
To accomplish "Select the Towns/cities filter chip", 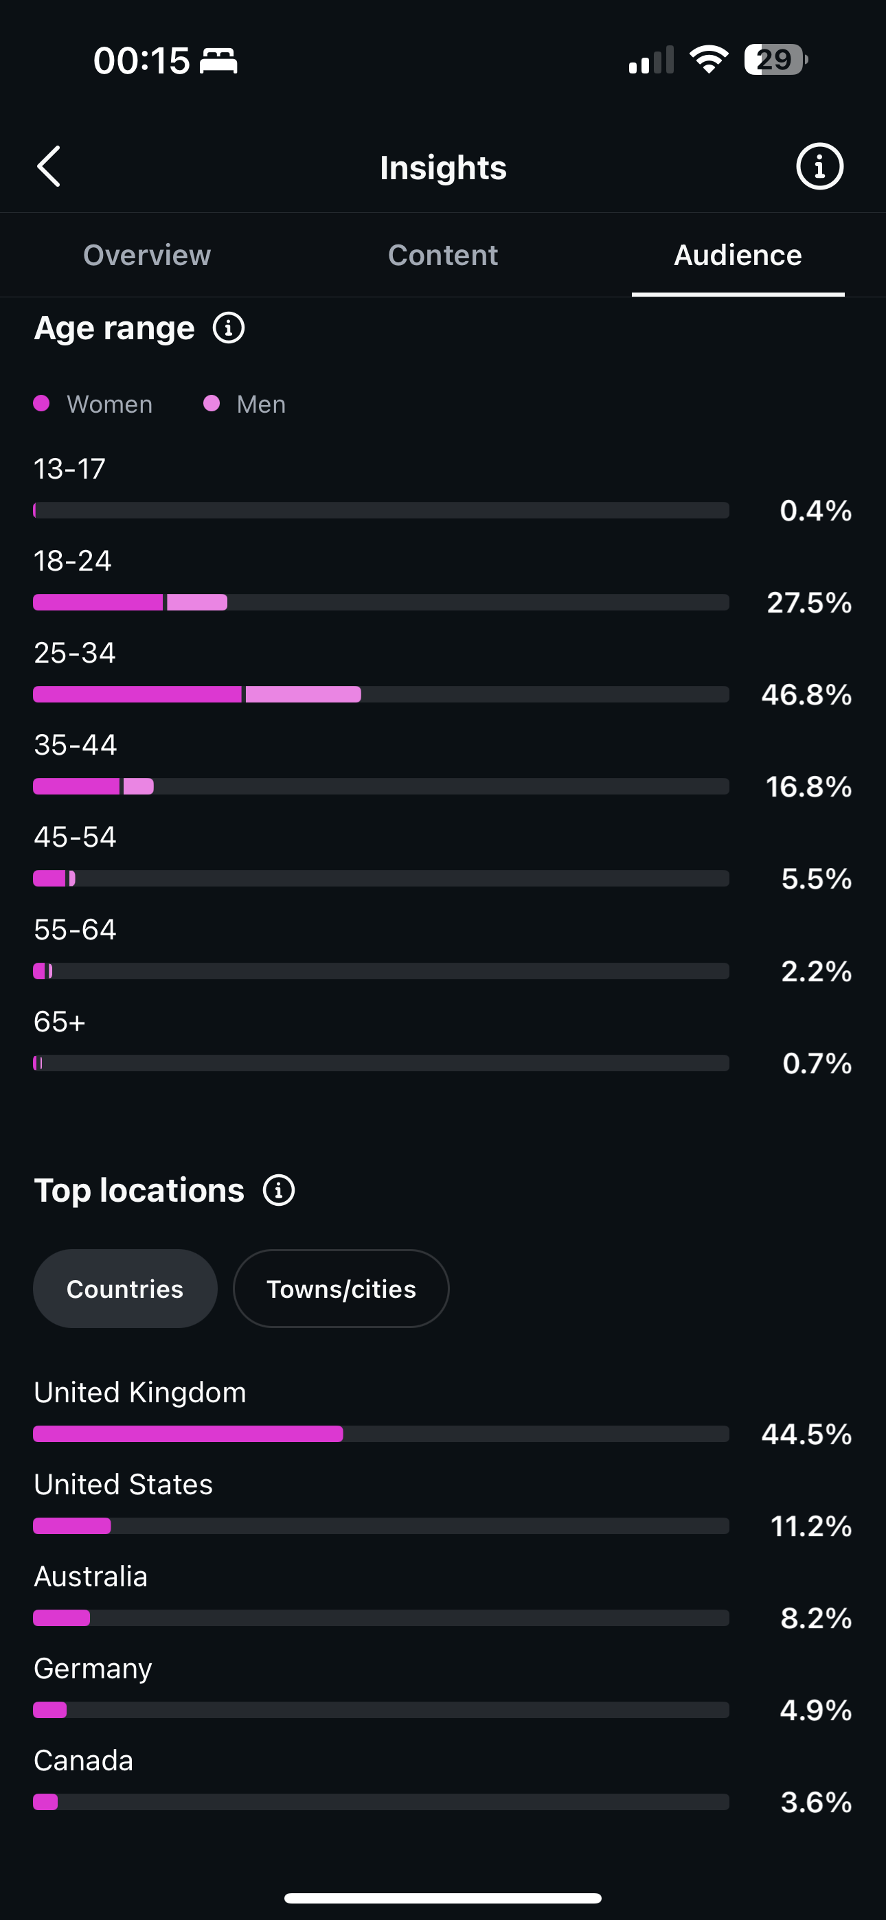I will (x=341, y=1289).
